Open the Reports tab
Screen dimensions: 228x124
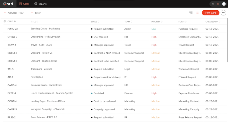coord(40,4)
